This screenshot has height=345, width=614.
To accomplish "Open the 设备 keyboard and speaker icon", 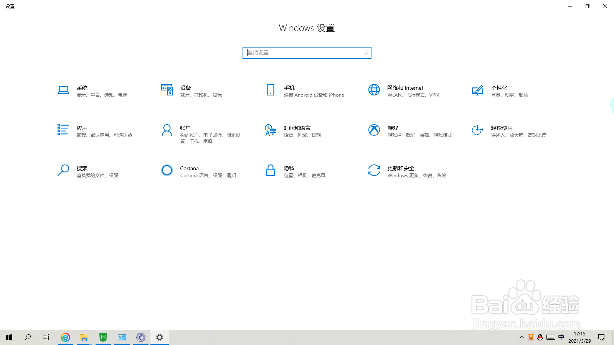I will click(x=167, y=90).
